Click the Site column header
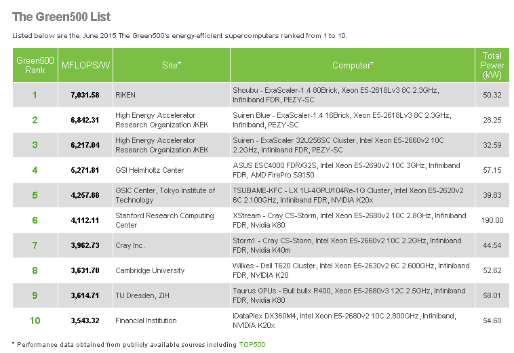This screenshot has width=514, height=353. (171, 65)
